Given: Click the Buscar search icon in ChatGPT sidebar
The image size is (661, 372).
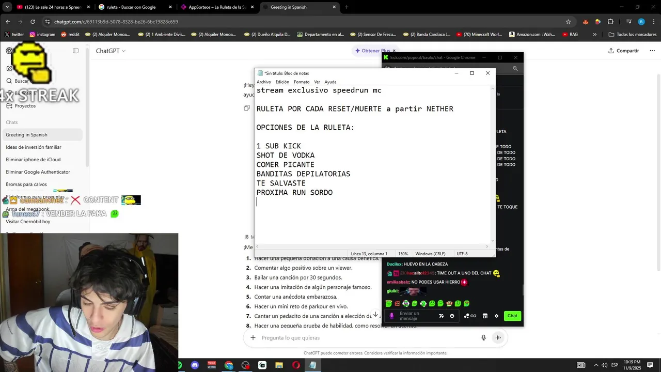Looking at the screenshot, I should pos(9,81).
